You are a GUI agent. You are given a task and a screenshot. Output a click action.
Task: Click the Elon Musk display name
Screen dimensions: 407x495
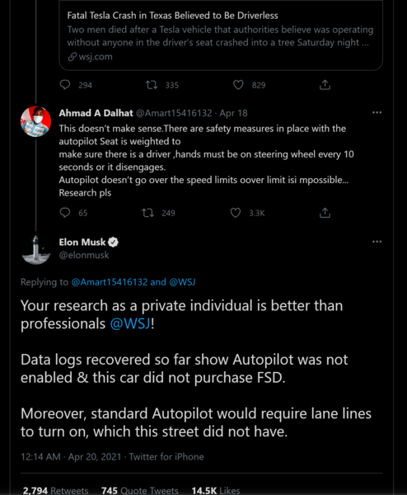coord(82,242)
